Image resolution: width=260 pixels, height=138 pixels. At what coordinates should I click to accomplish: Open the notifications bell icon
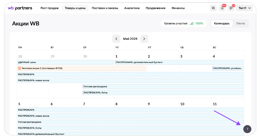pos(222,8)
